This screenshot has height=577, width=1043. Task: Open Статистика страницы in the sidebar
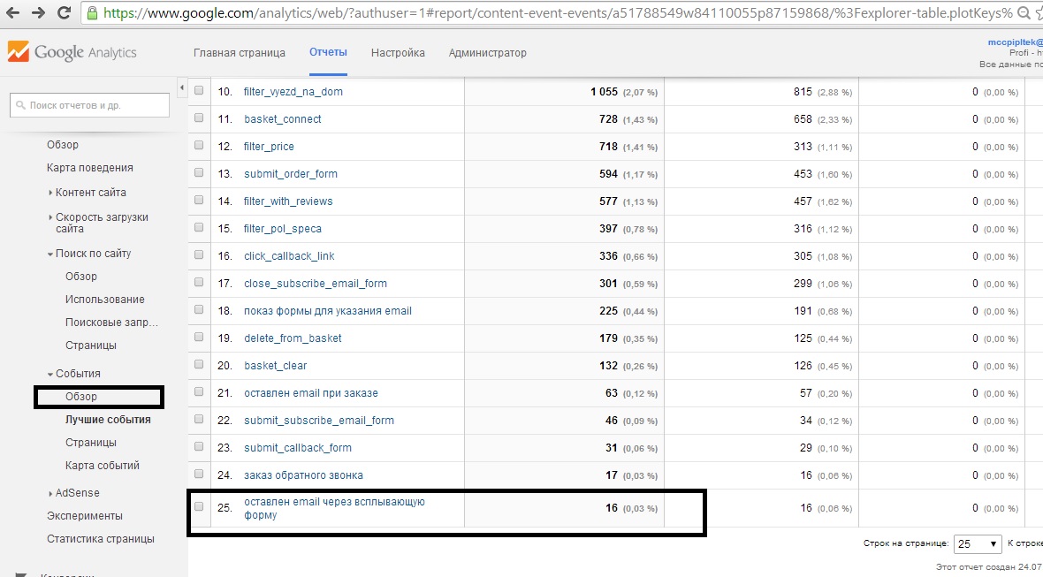coord(101,539)
